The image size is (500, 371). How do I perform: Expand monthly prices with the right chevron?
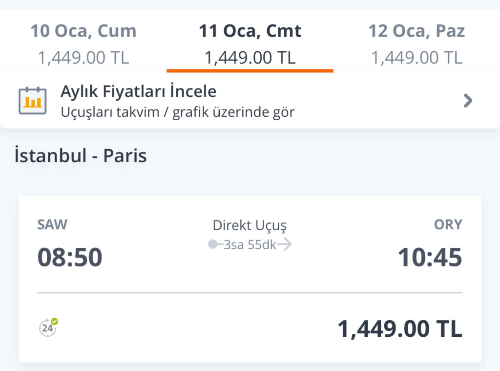[468, 101]
